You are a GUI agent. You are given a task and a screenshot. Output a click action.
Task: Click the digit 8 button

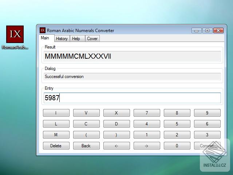pyautogui.click(x=177, y=113)
